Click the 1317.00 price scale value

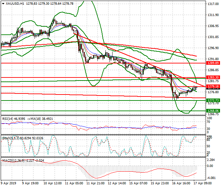213,4
